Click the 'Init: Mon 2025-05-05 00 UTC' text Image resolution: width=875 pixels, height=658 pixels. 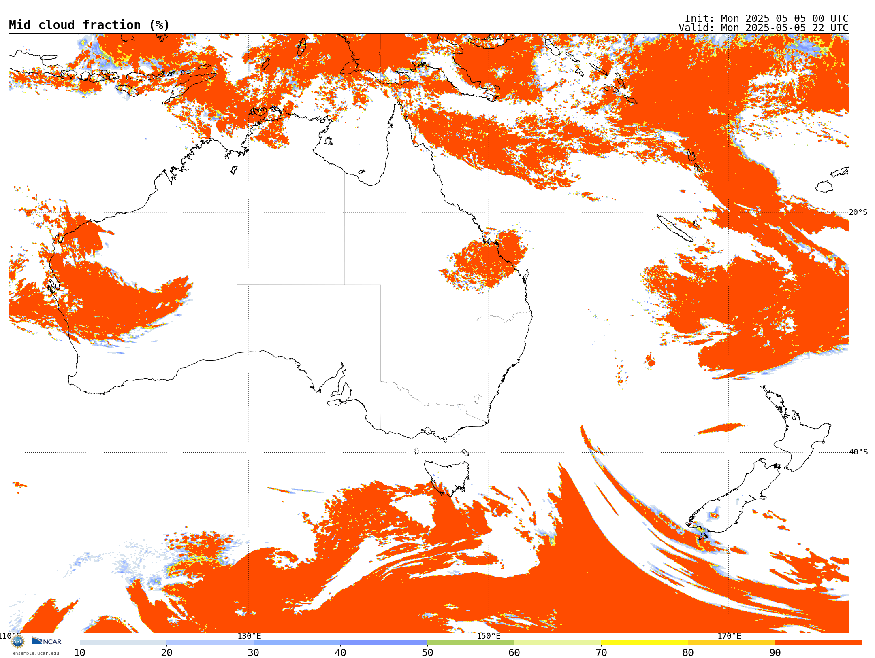[x=766, y=19]
